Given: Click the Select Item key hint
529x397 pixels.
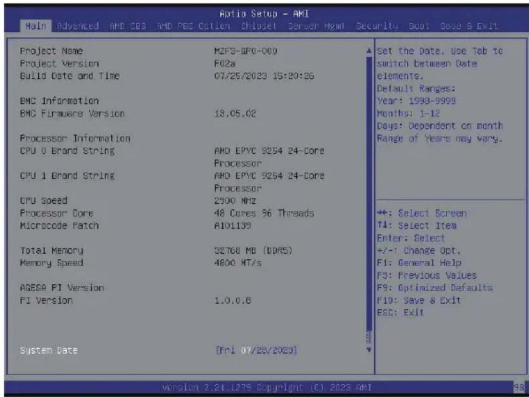Looking at the screenshot, I should [x=417, y=225].
